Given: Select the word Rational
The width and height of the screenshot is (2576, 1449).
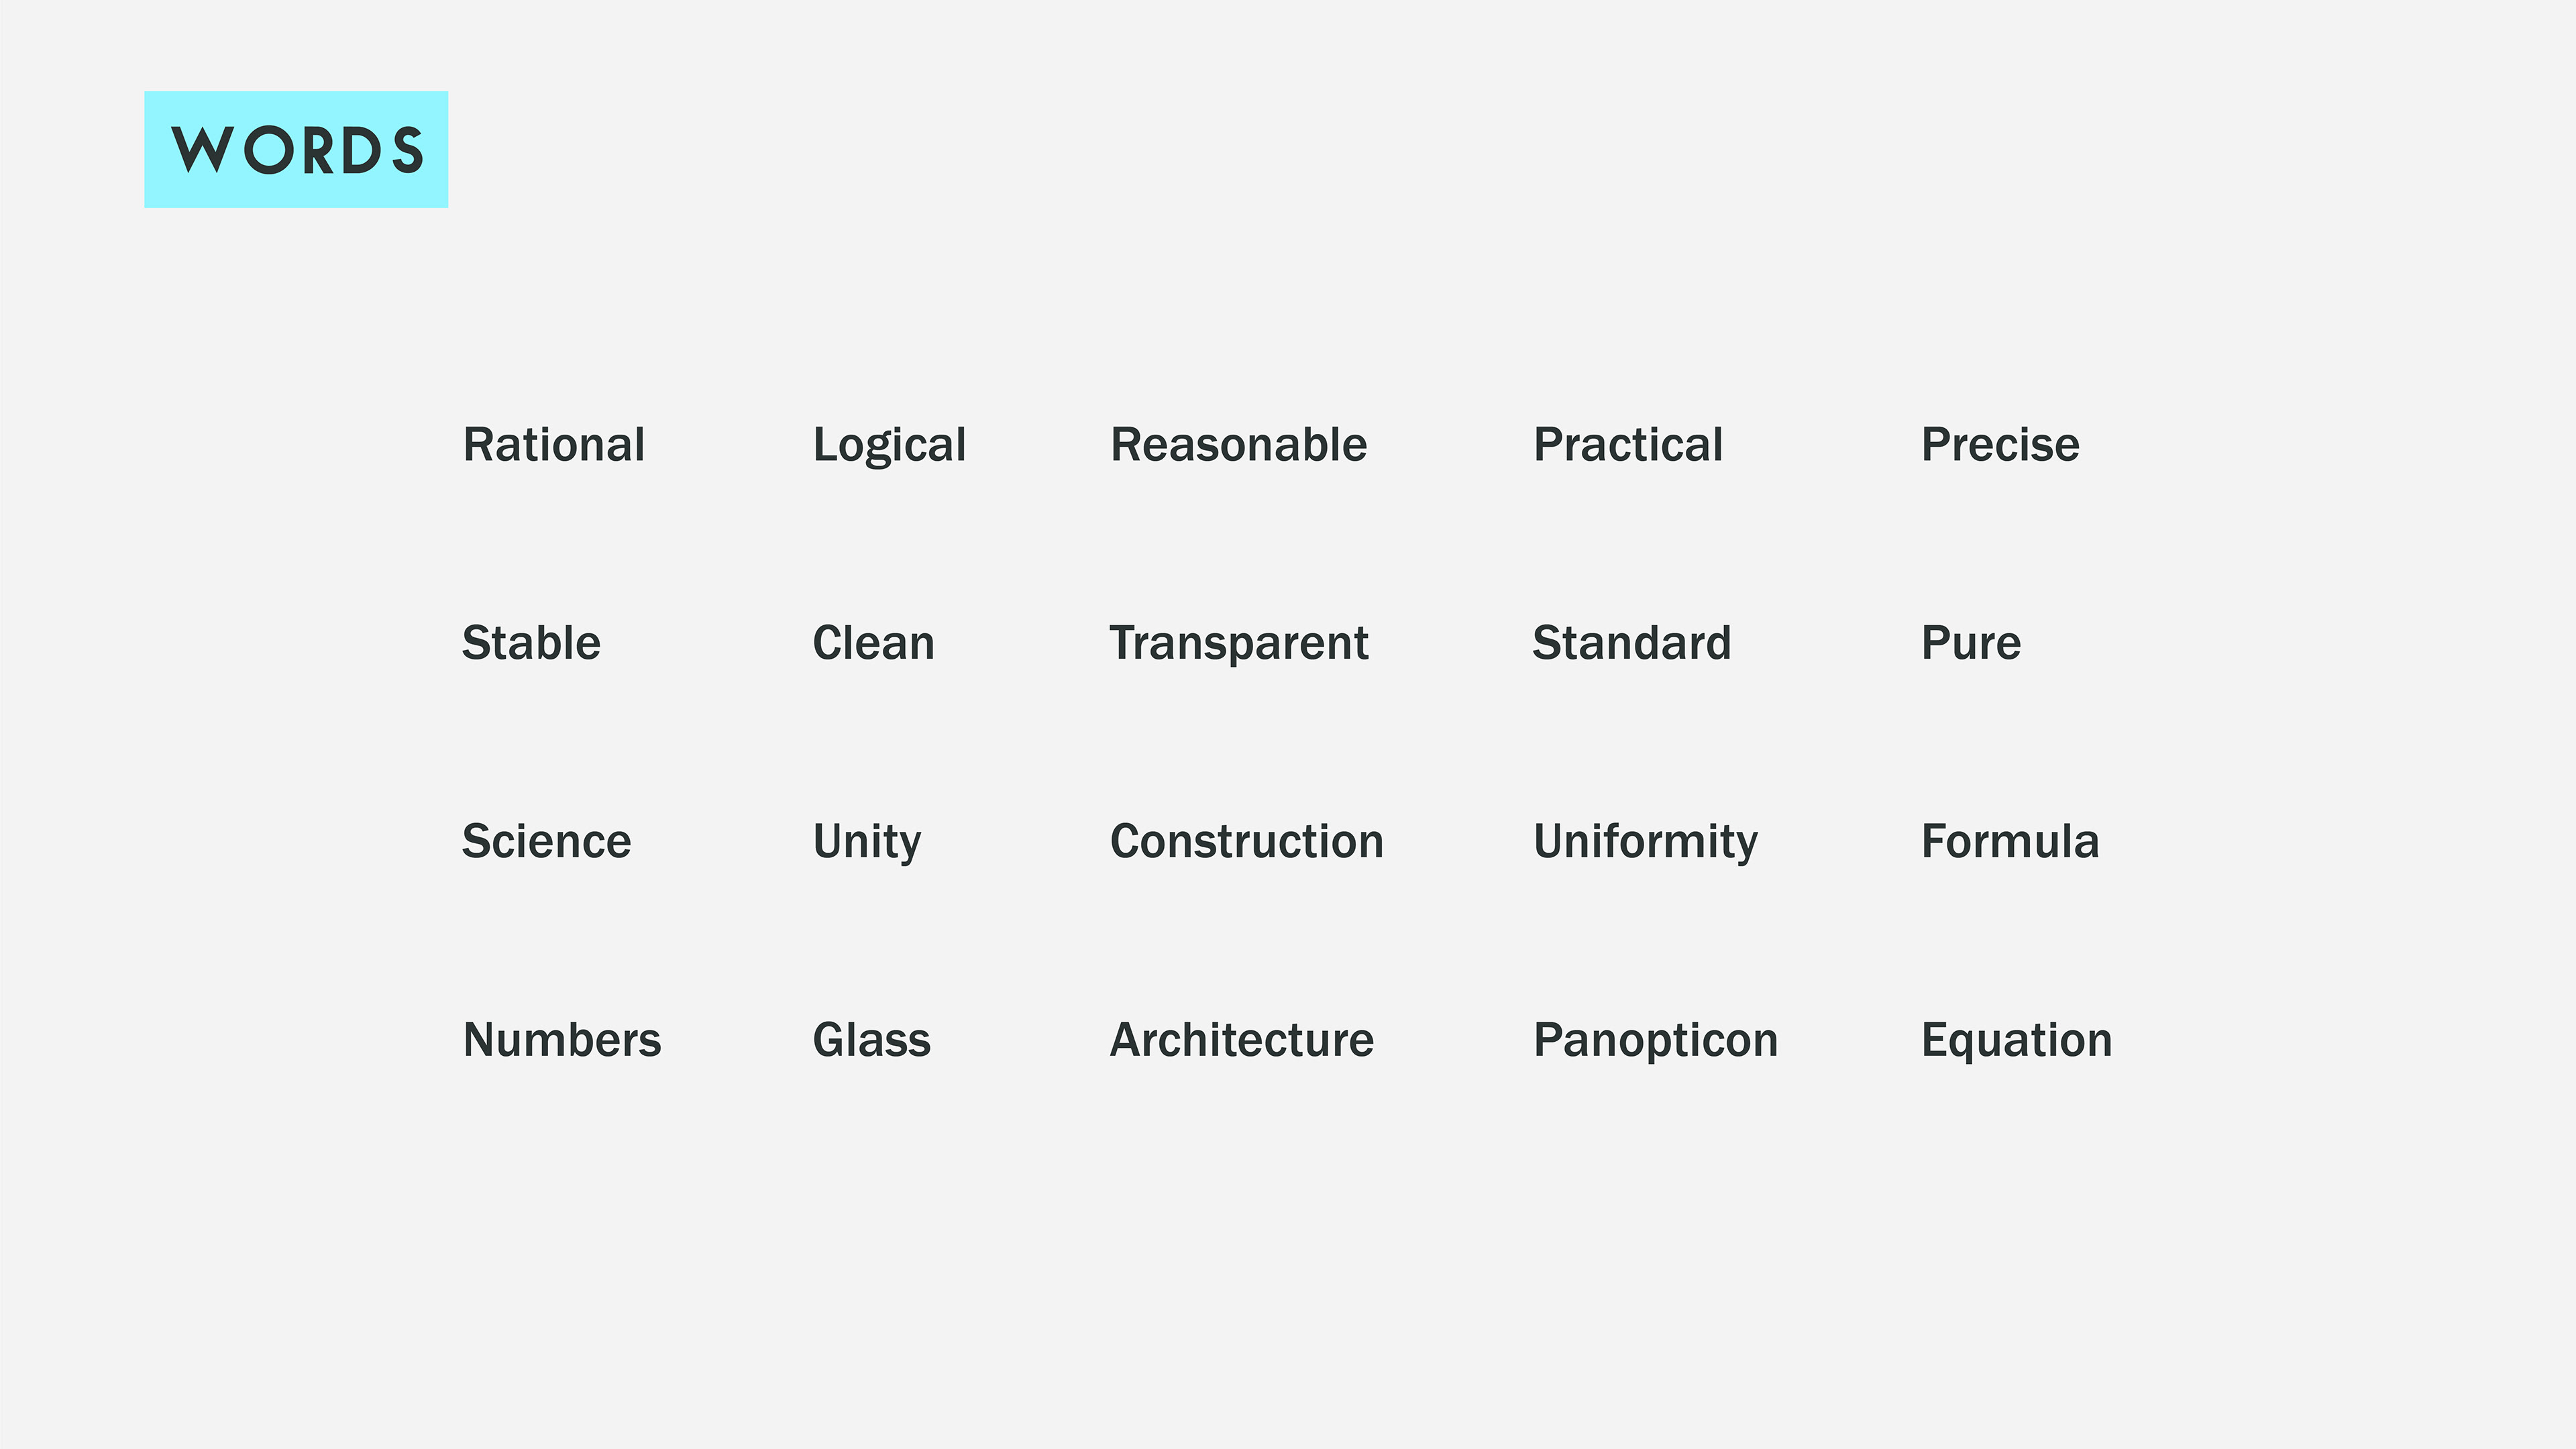Looking at the screenshot, I should [554, 445].
